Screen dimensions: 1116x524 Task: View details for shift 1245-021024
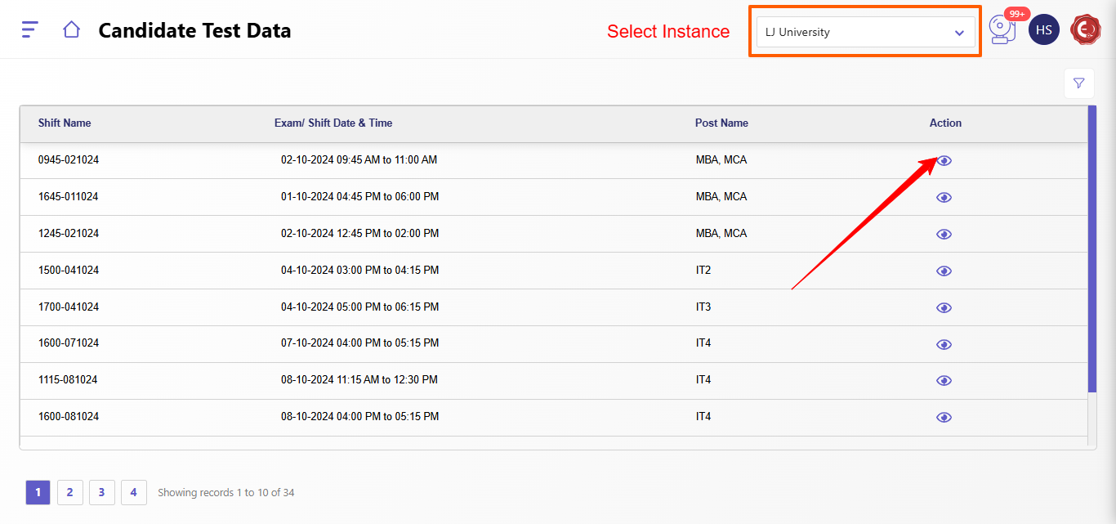point(944,235)
